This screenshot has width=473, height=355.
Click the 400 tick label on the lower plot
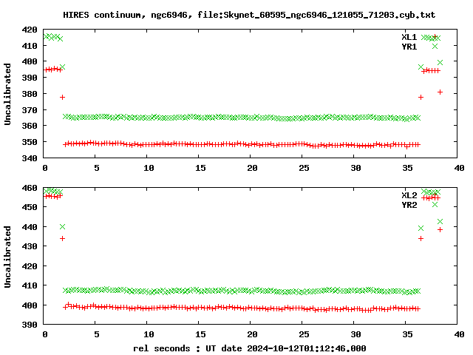[x=30, y=305]
